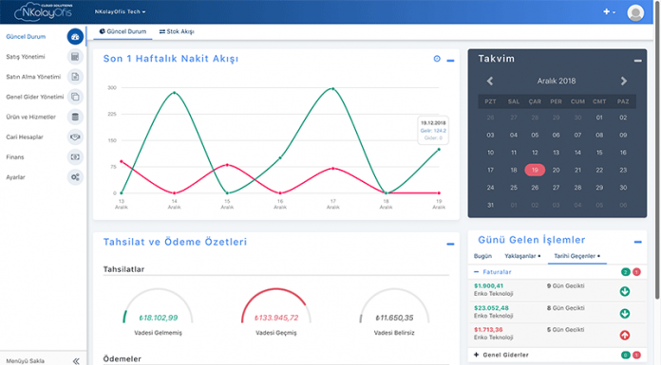The image size is (661, 365).
Task: Expand the Genel Giderler section
Action: (x=501, y=355)
